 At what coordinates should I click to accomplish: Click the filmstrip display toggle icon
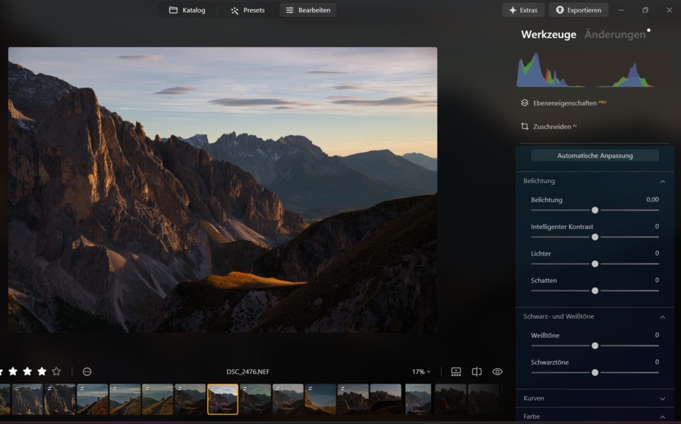[x=456, y=372]
